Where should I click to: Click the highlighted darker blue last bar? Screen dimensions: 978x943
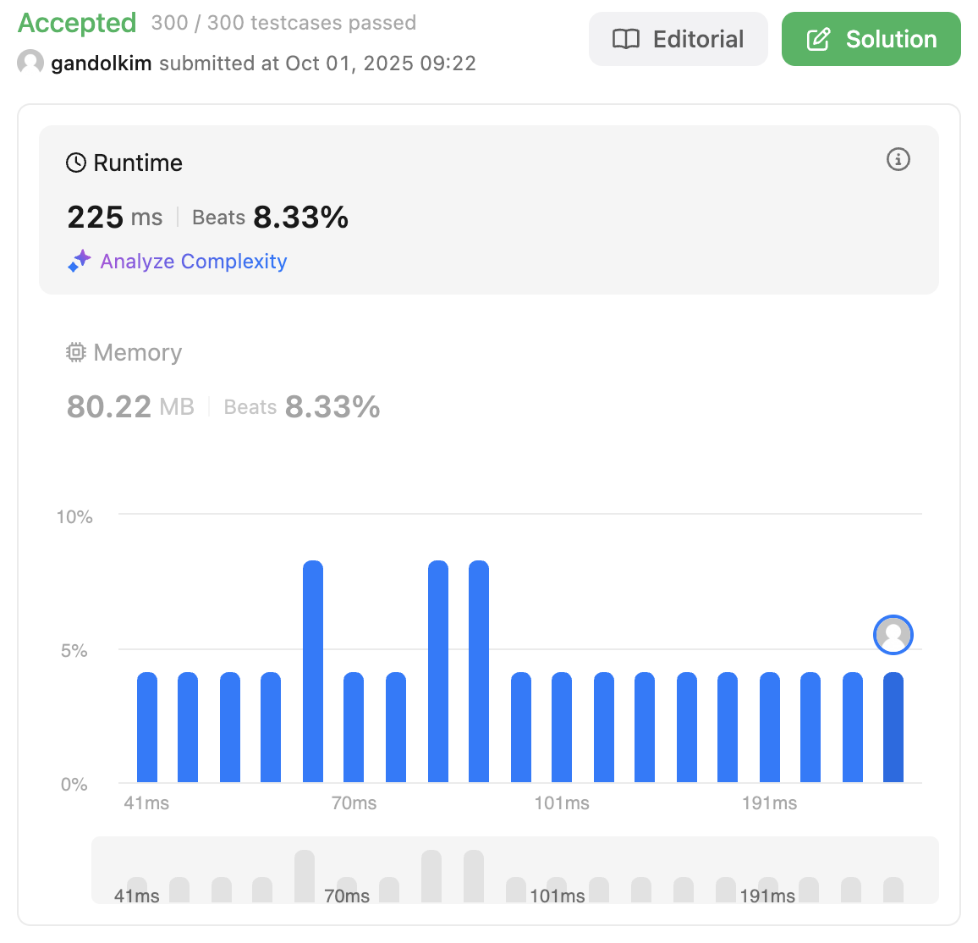click(893, 727)
